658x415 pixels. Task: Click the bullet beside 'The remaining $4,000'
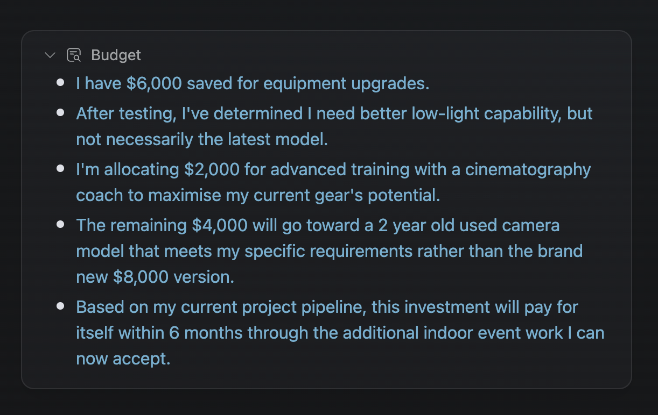60,225
